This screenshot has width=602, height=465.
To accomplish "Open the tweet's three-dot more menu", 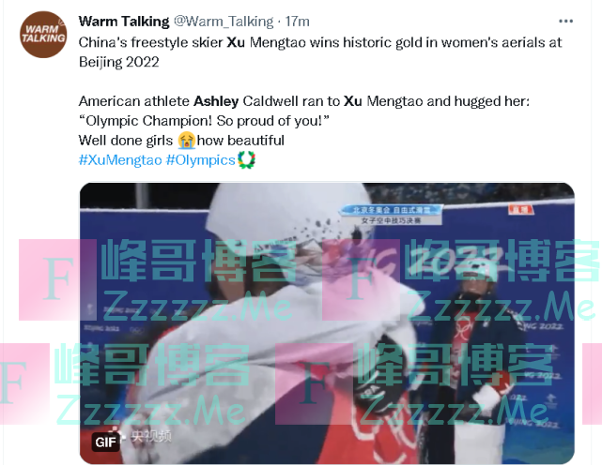I will 565,22.
